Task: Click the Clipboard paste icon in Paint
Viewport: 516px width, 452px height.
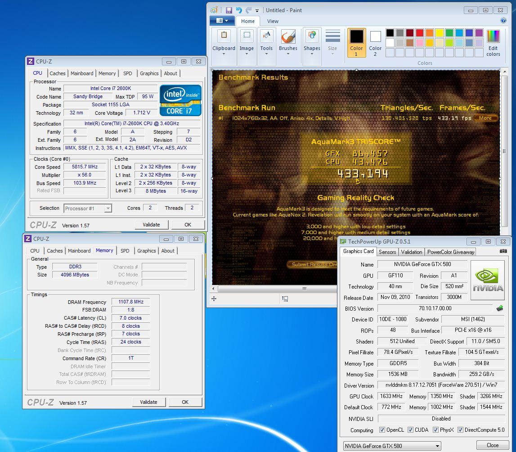Action: (224, 35)
